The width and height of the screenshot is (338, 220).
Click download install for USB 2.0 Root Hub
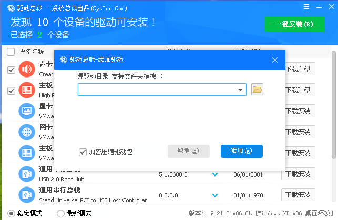coord(299,173)
